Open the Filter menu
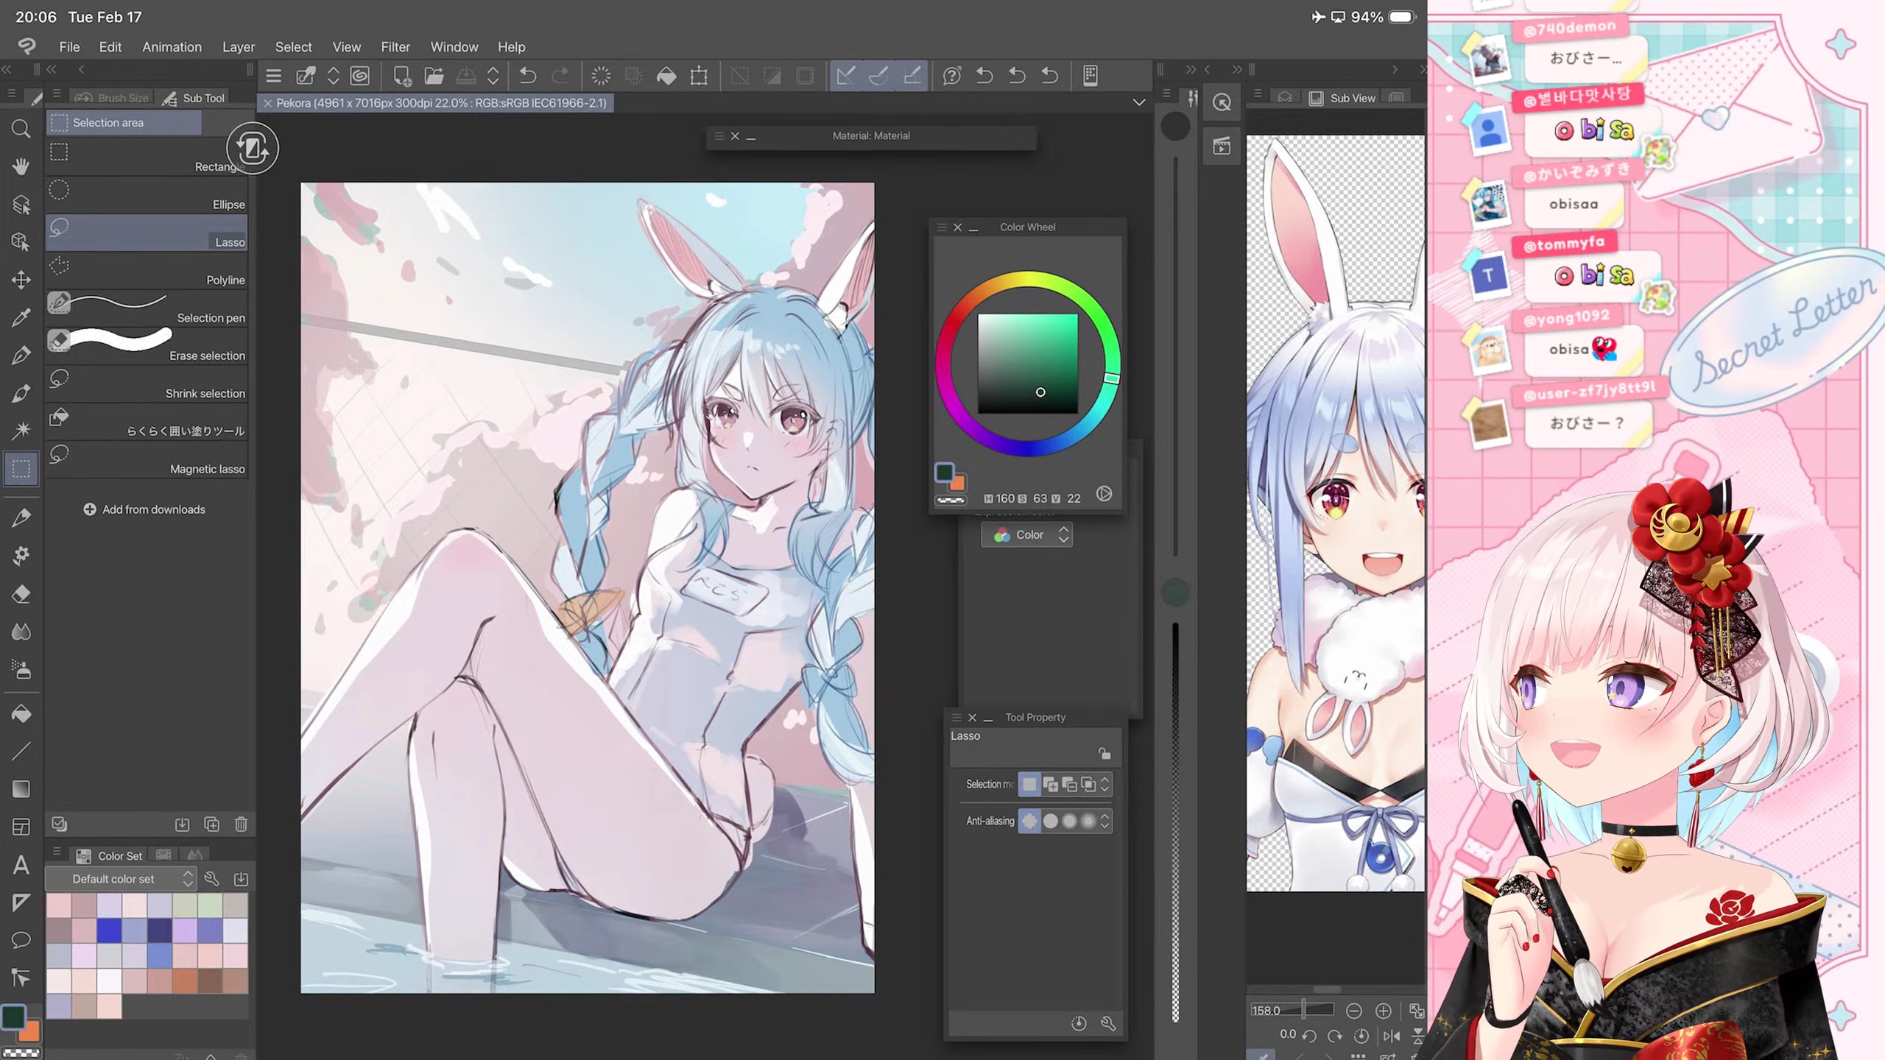The height and width of the screenshot is (1060, 1885). pyautogui.click(x=395, y=47)
